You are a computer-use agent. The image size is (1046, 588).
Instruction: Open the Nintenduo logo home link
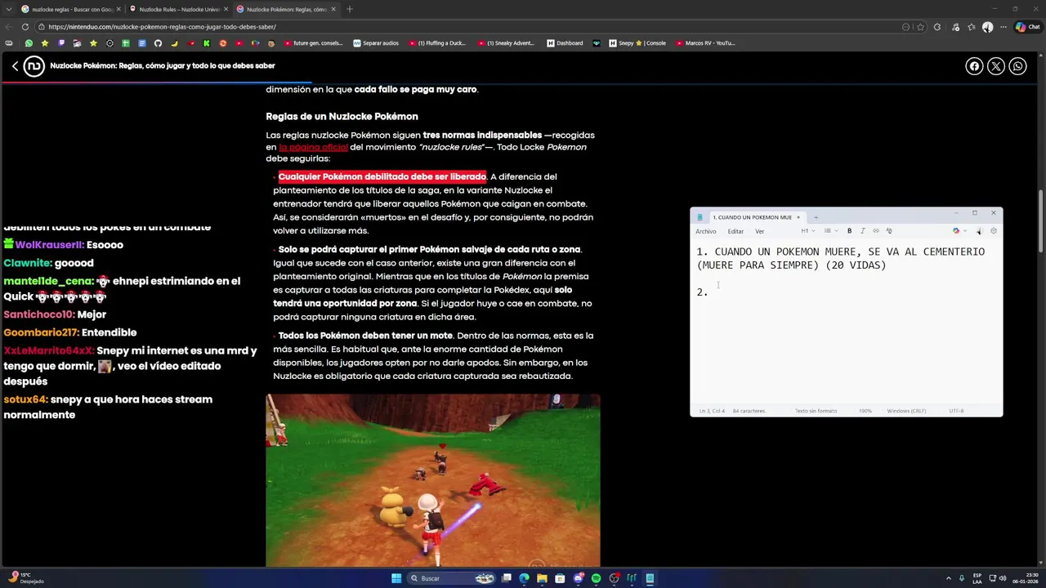pyautogui.click(x=34, y=66)
